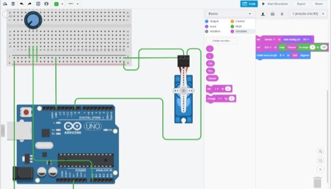This screenshot has width=331, height=189.
Task: Open the libraries briefcase icon
Action: pyautogui.click(x=272, y=14)
